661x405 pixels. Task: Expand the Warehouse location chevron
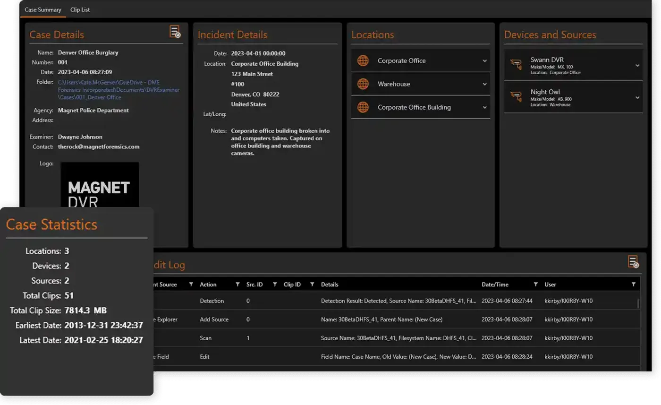(484, 84)
